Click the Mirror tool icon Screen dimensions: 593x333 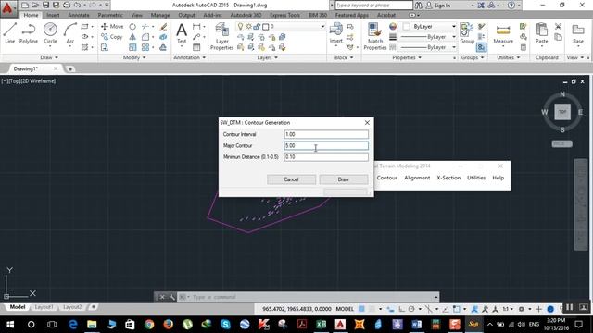click(132, 37)
